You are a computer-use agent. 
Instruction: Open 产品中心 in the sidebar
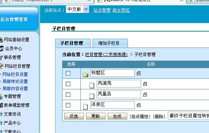tap(12, 123)
